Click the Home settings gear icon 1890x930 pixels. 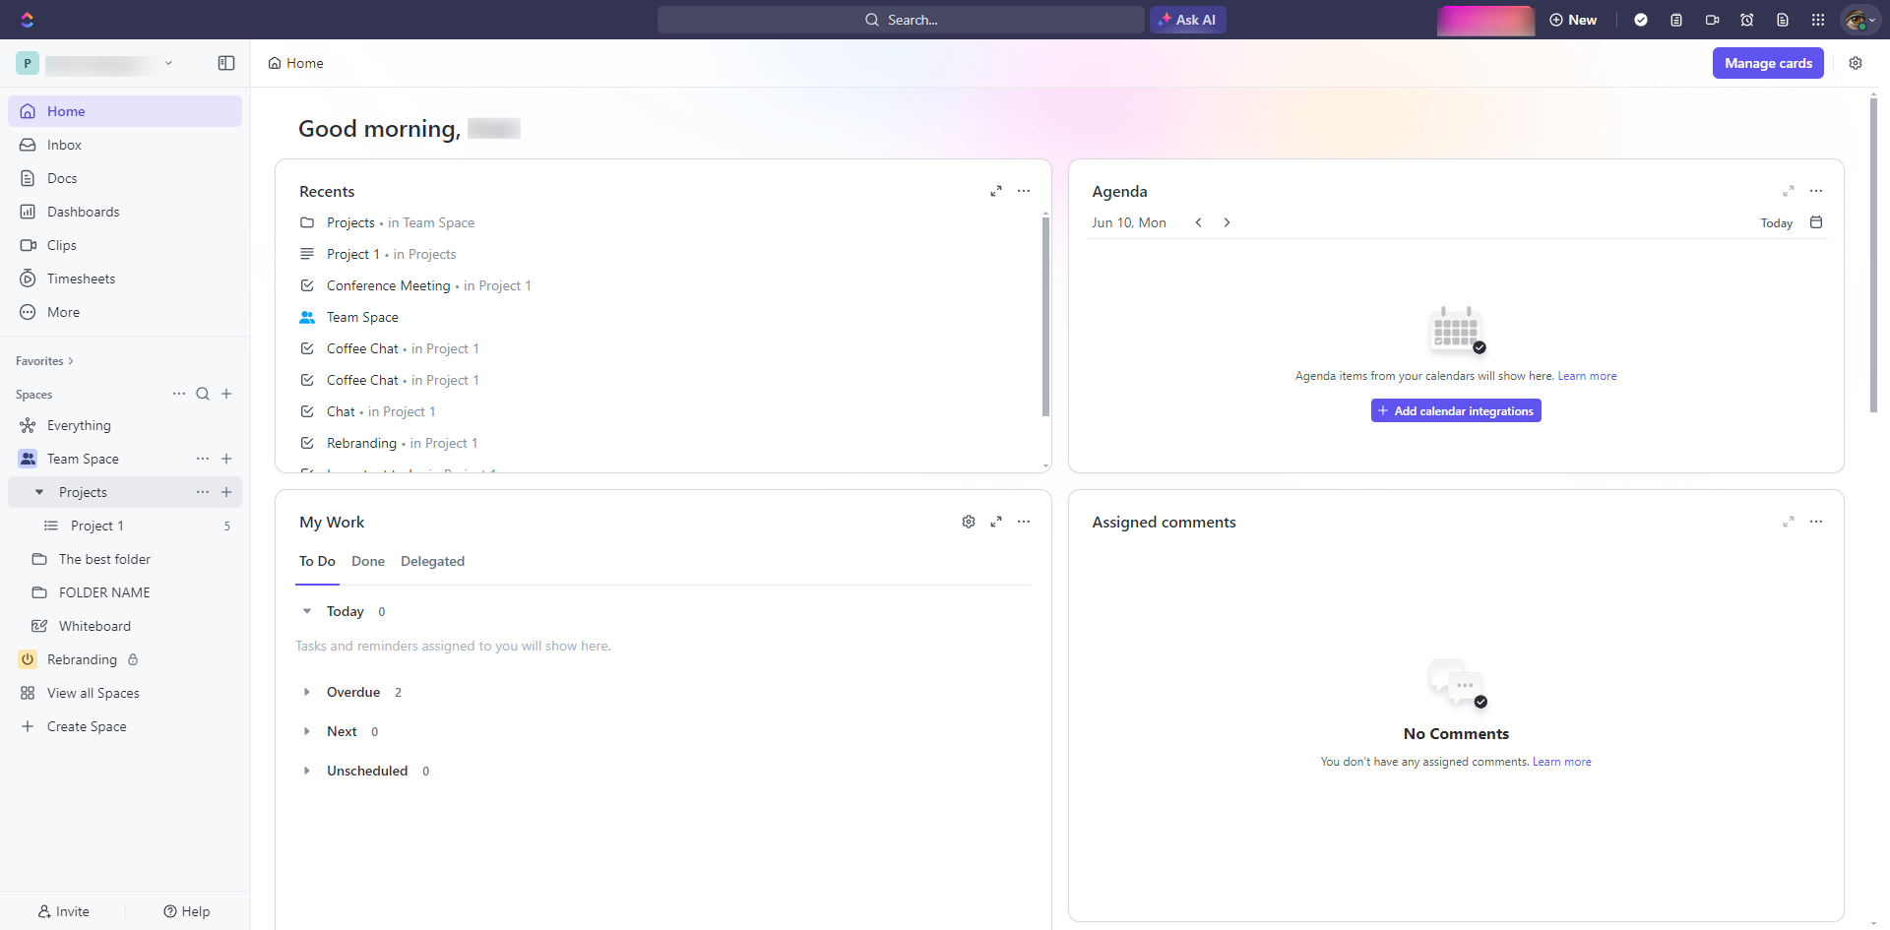click(x=1856, y=63)
